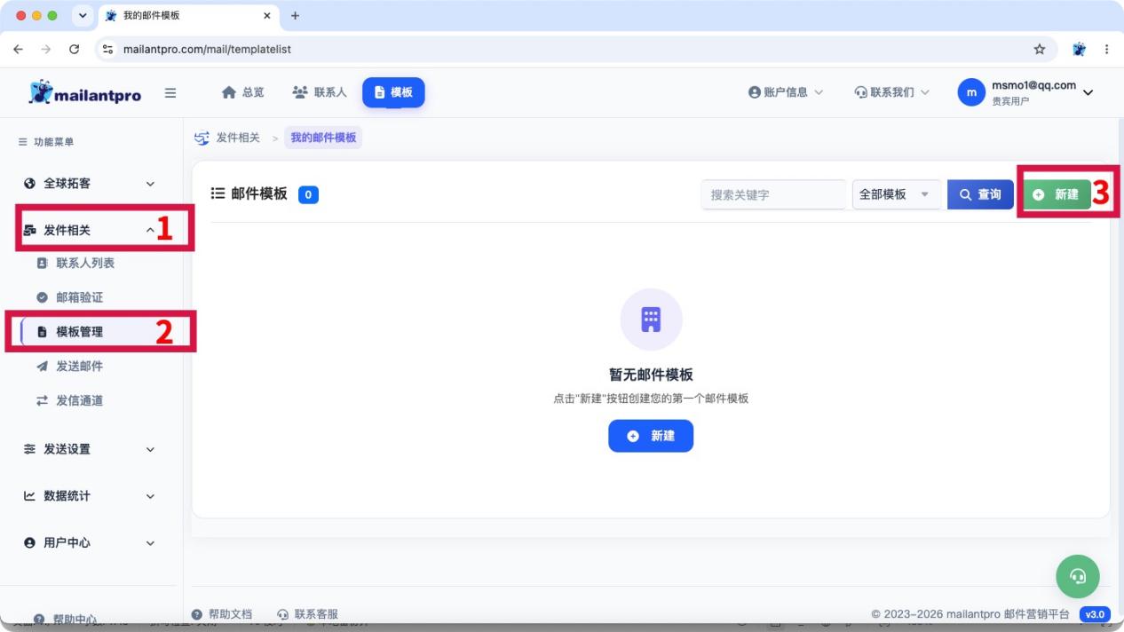Reload the page with refresh icon
Viewport: 1124px width, 632px height.
pyautogui.click(x=75, y=49)
